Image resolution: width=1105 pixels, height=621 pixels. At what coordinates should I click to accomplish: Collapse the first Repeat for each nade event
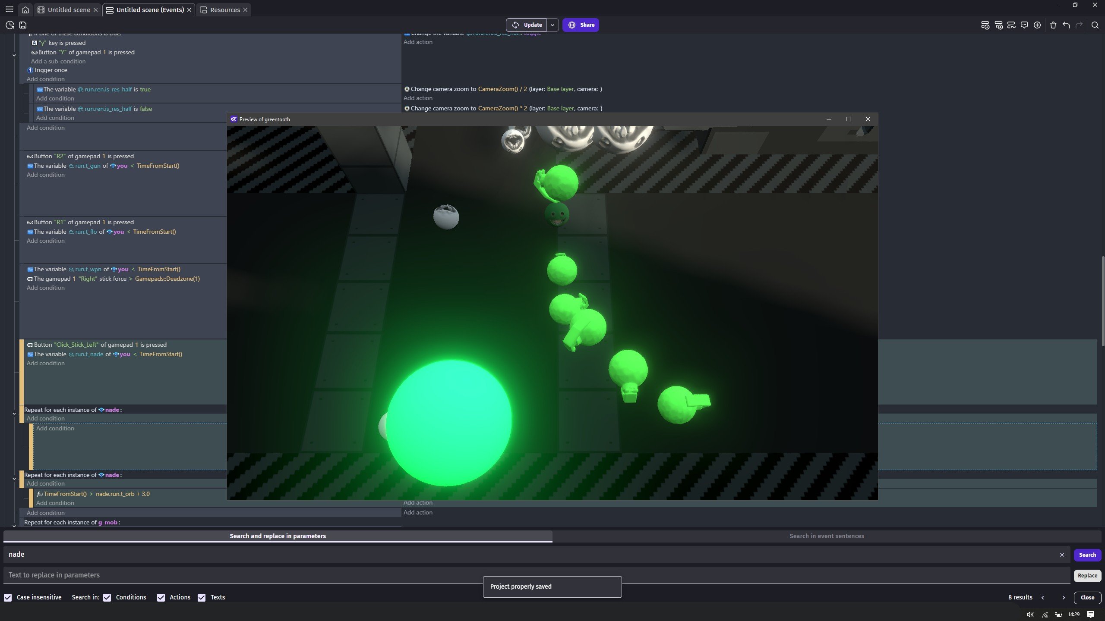point(14,414)
